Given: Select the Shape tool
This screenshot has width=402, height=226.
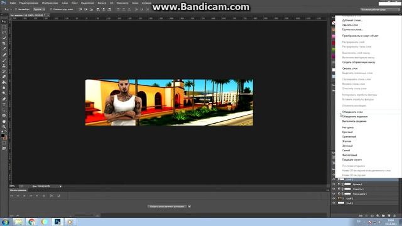Looking at the screenshot, I should 4,116.
